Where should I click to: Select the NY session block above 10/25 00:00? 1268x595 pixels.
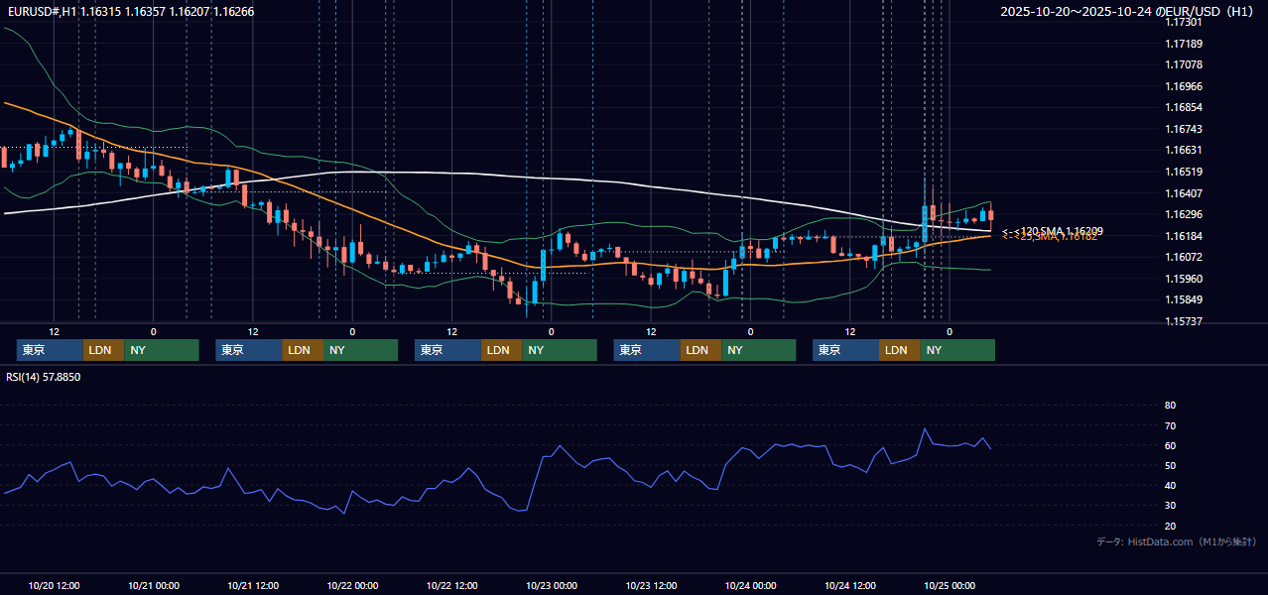click(957, 350)
